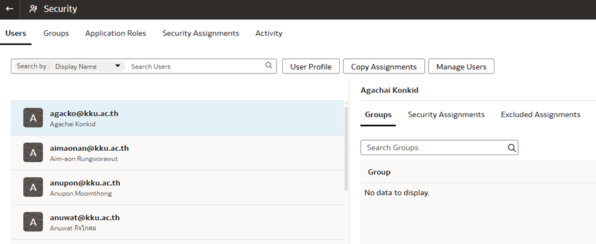The height and width of the screenshot is (244, 596).
Task: Click avatar icon for agacko@kku.ac.th
Action: 33,118
